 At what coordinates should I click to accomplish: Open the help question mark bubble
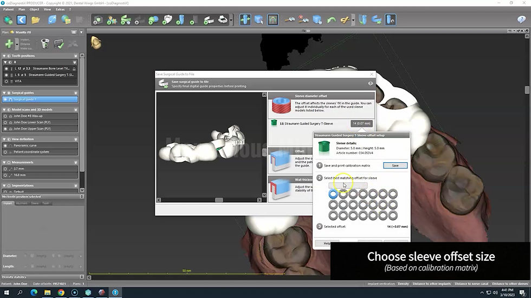click(x=521, y=19)
